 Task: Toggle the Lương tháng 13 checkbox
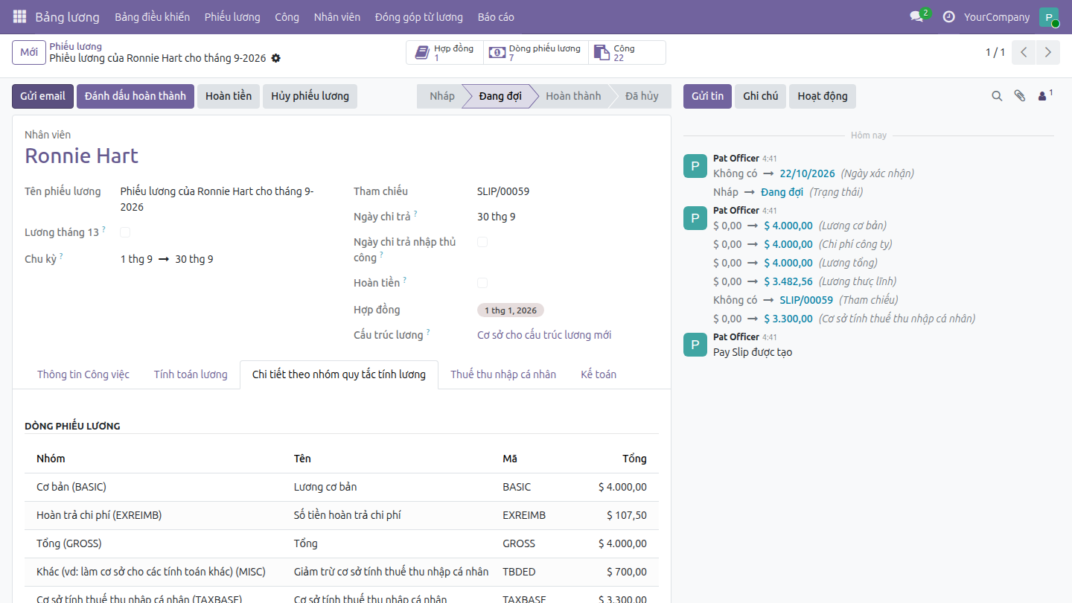125,232
